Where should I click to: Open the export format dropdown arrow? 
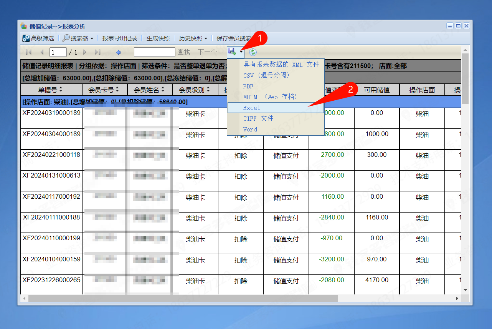(x=241, y=52)
